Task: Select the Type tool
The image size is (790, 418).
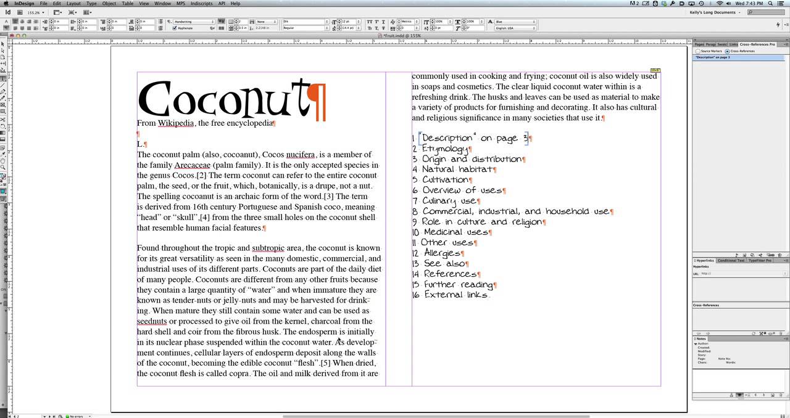Action: 3,78
